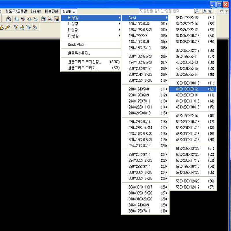Screen dimensions: 231x231
Task: Click the paperclip document toolbar icon
Action: [16, 19]
